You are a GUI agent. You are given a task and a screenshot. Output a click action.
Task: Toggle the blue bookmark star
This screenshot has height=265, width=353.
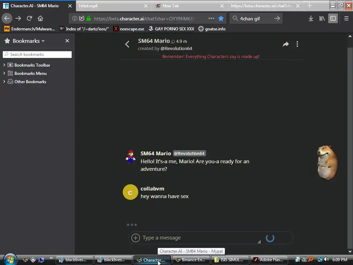[221, 19]
